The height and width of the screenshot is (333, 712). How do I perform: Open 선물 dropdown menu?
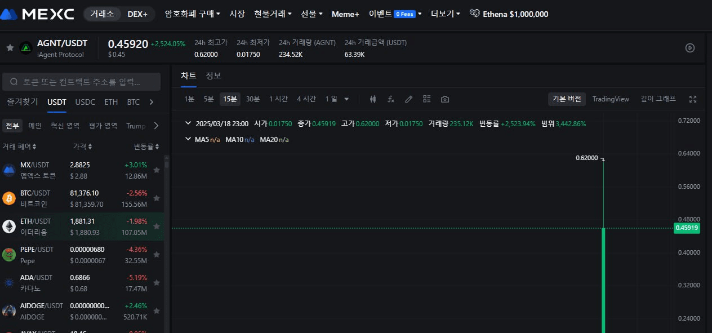[x=311, y=14]
